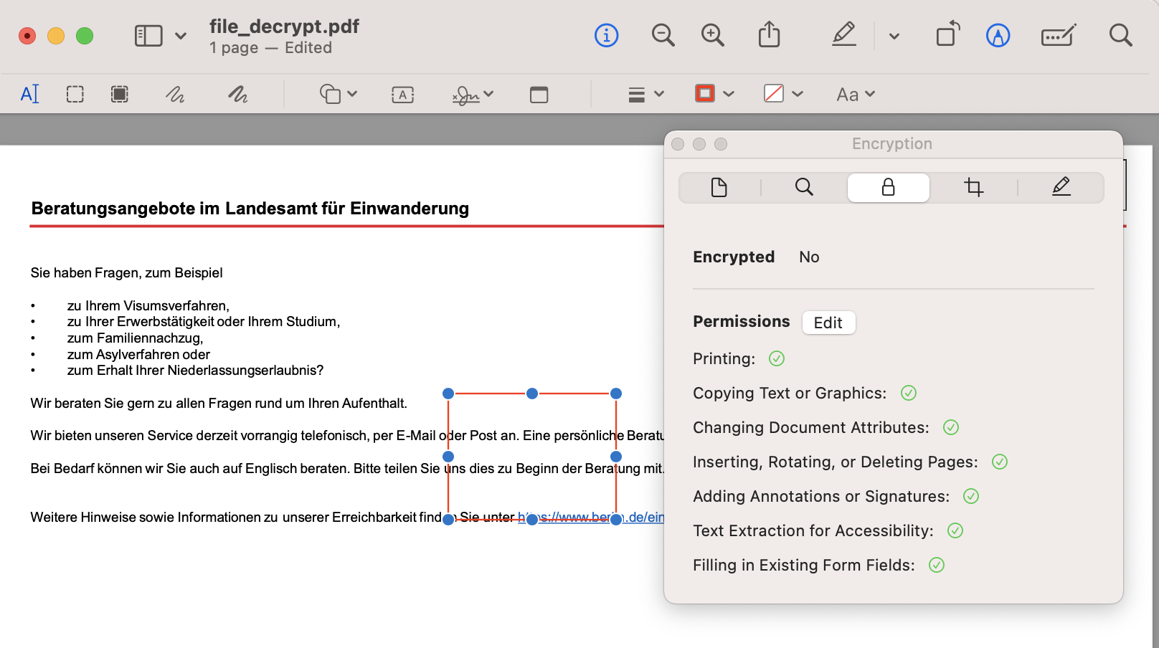Open the Text Style Aa menu
Screen dimensions: 1159x648
(856, 95)
